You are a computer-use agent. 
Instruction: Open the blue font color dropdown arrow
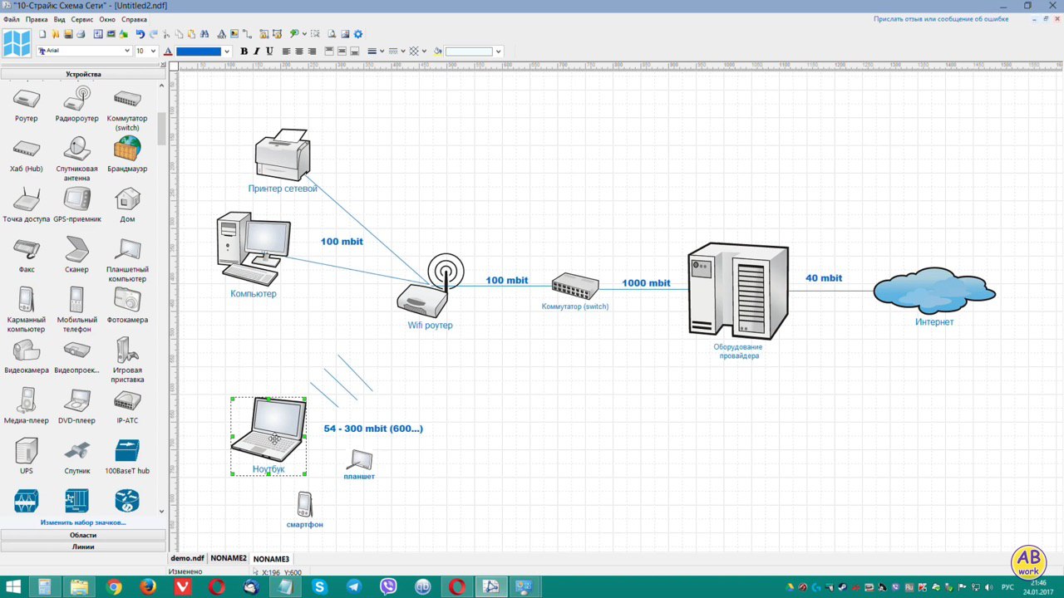click(x=227, y=51)
